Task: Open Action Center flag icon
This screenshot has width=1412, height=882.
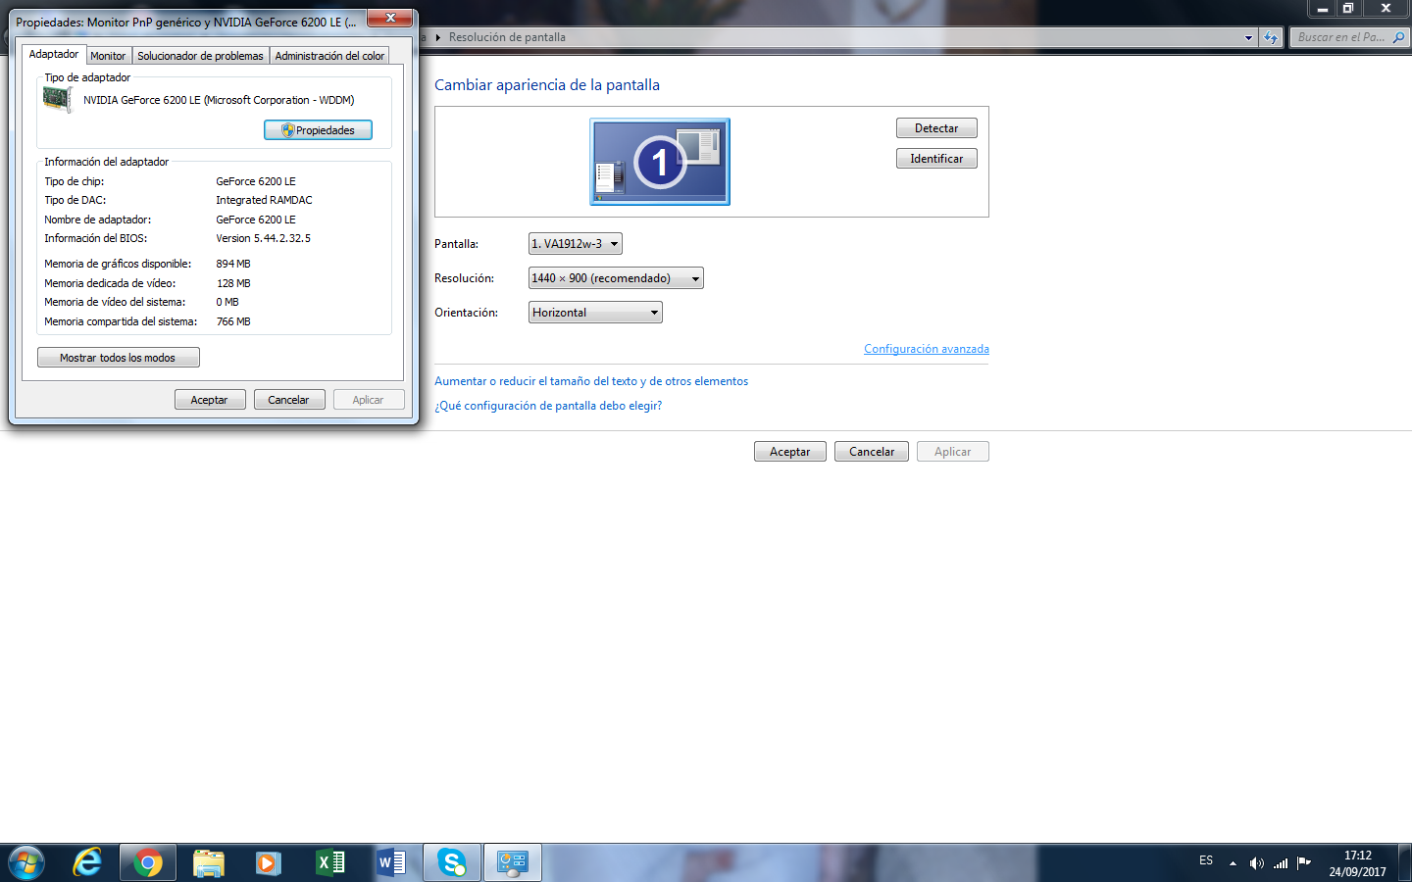Action: [x=1304, y=863]
